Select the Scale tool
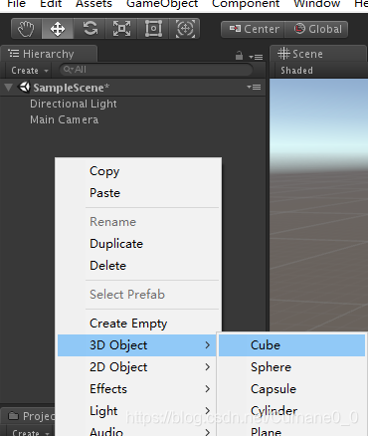Screen dimensions: 368x436 [x=121, y=29]
